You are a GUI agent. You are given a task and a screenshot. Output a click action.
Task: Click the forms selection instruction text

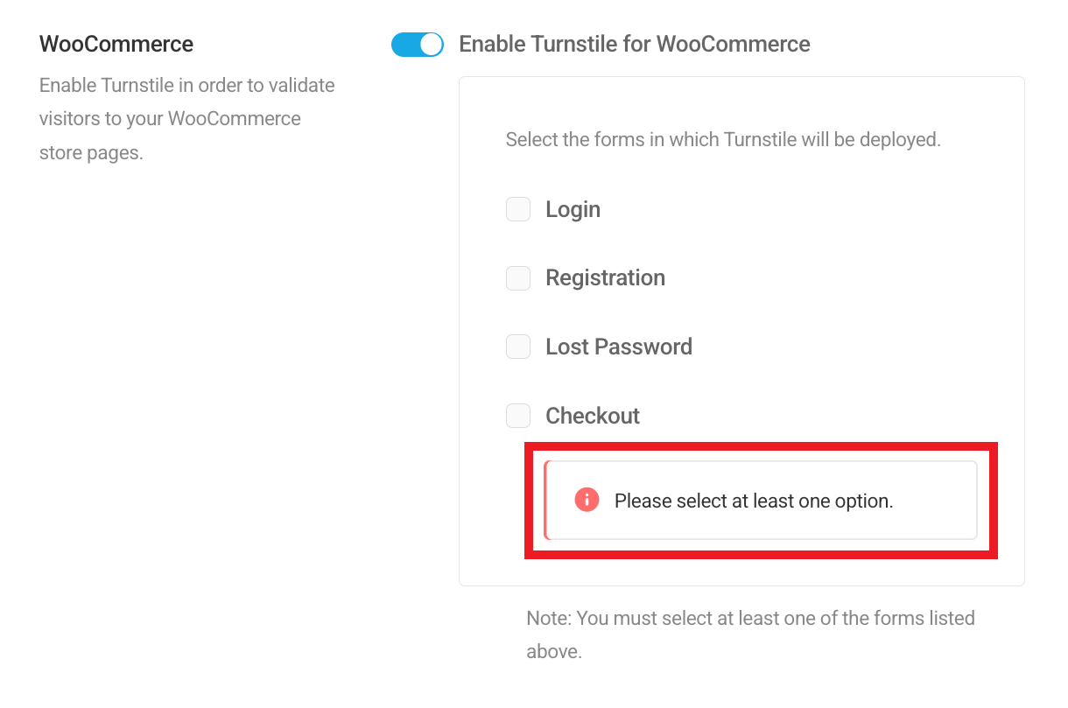coord(723,139)
